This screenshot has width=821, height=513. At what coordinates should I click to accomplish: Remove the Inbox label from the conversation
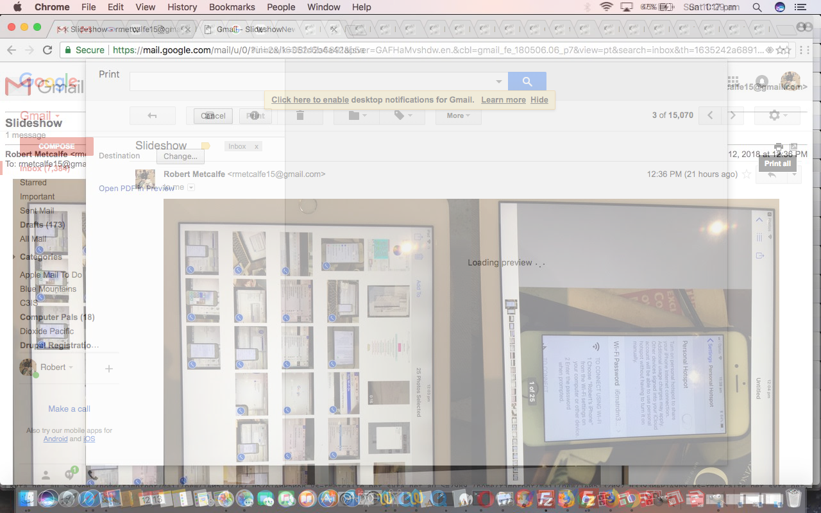pyautogui.click(x=257, y=146)
